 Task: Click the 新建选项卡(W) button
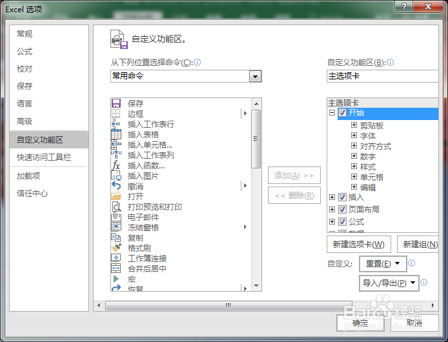(358, 245)
